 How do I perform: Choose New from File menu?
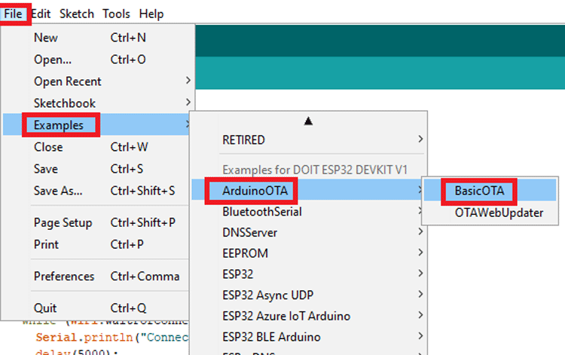[96, 38]
